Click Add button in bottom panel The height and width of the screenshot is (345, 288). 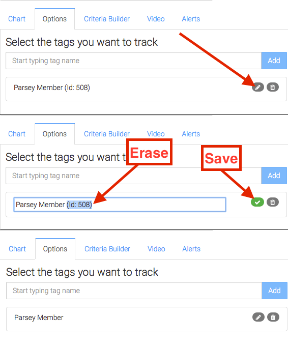274,291
